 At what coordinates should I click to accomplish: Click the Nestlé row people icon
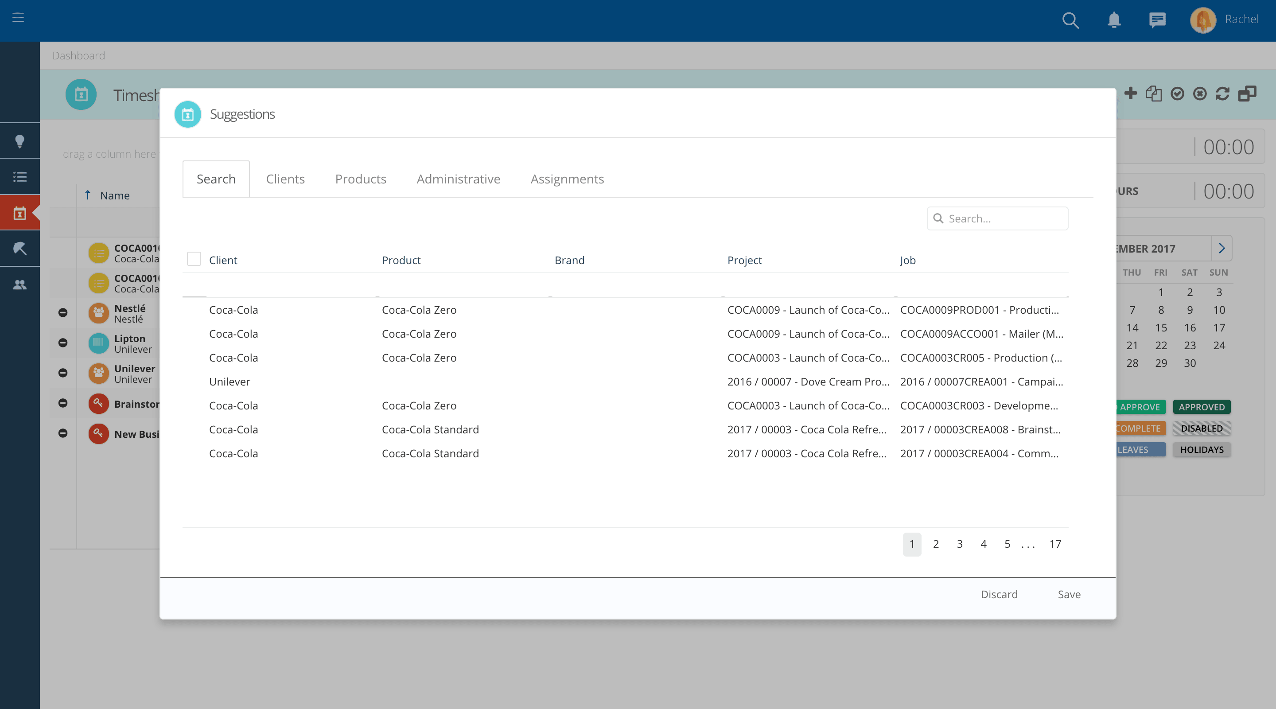click(98, 313)
